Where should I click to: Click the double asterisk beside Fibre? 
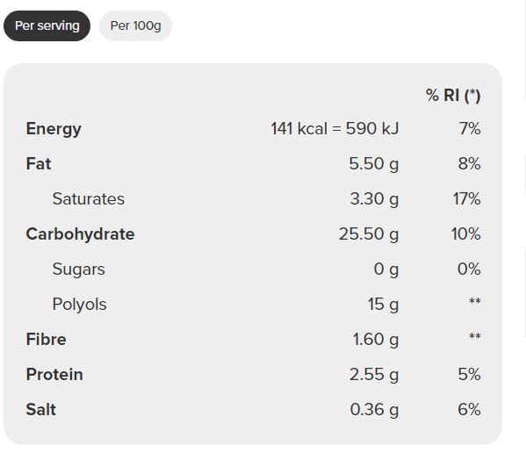click(475, 336)
